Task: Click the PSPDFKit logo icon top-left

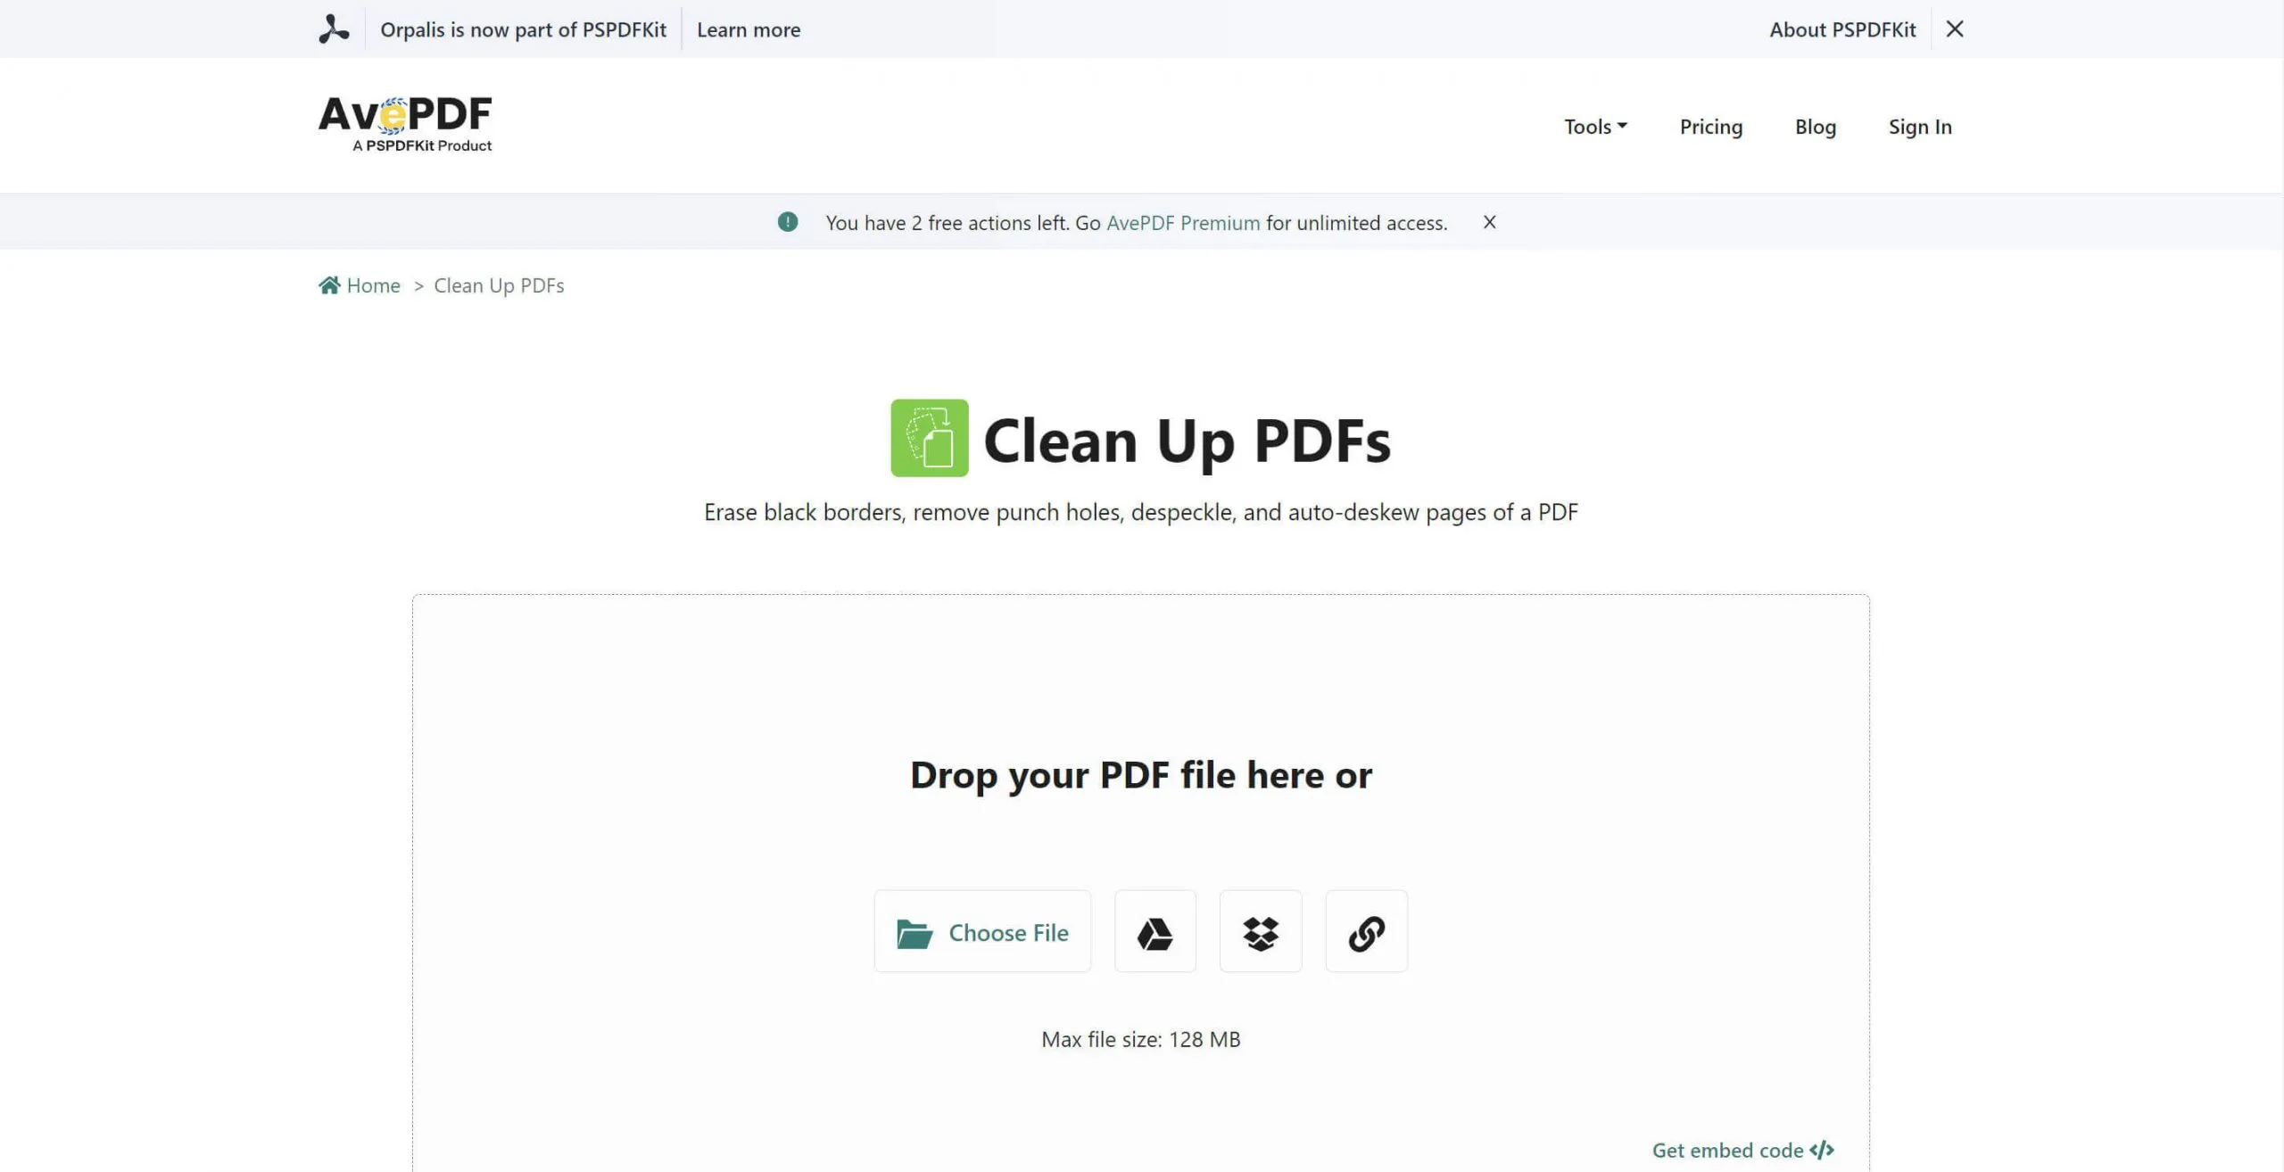Action: pos(332,29)
